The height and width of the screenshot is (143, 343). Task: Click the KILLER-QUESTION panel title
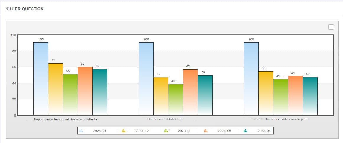coord(24,9)
